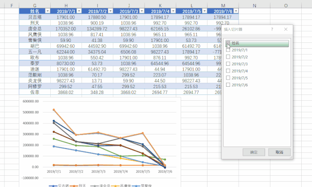Click the 确定 button in slicer dialog
This screenshot has height=187, width=312.
(x=254, y=152)
